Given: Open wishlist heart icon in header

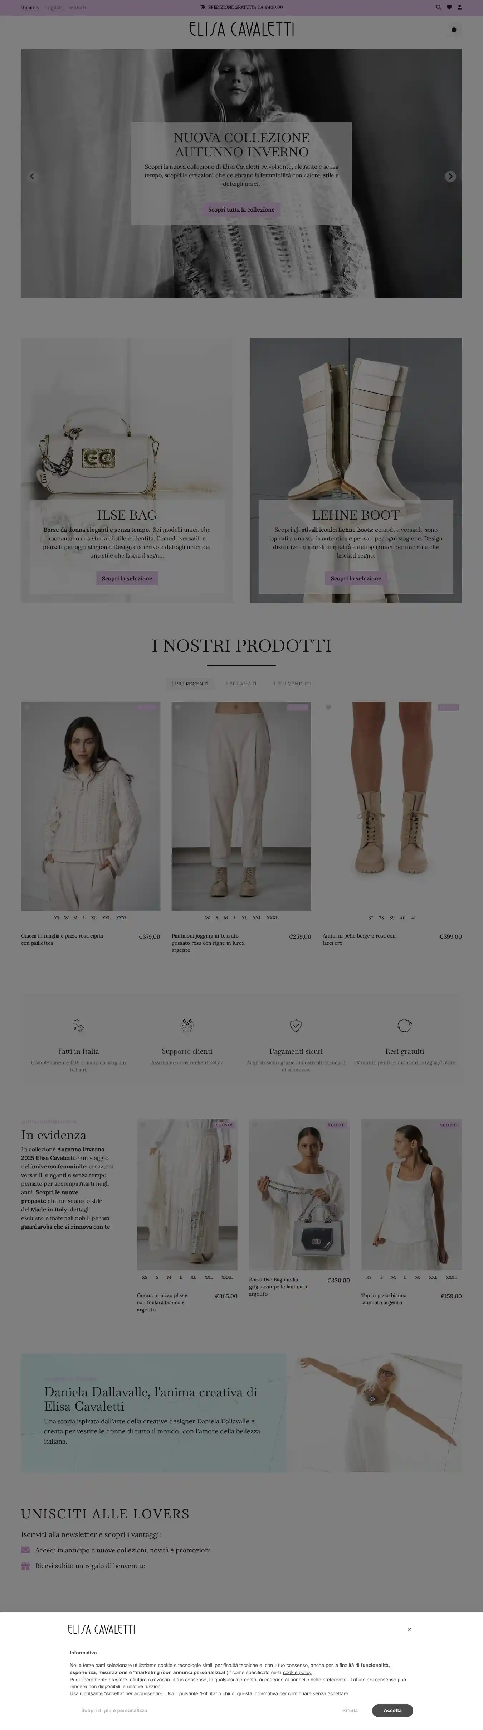Looking at the screenshot, I should coord(449,8).
